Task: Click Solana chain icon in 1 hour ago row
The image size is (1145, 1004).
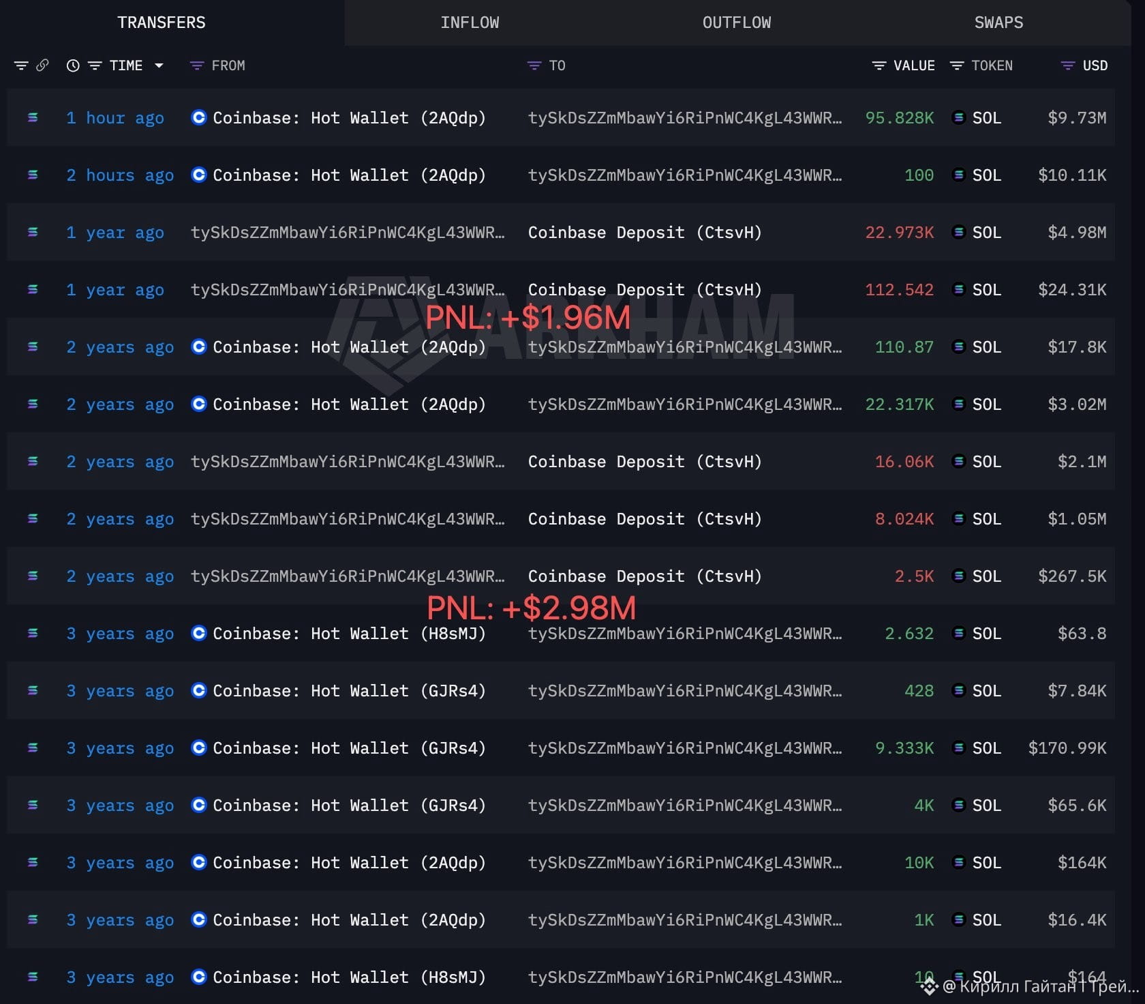Action: click(33, 117)
